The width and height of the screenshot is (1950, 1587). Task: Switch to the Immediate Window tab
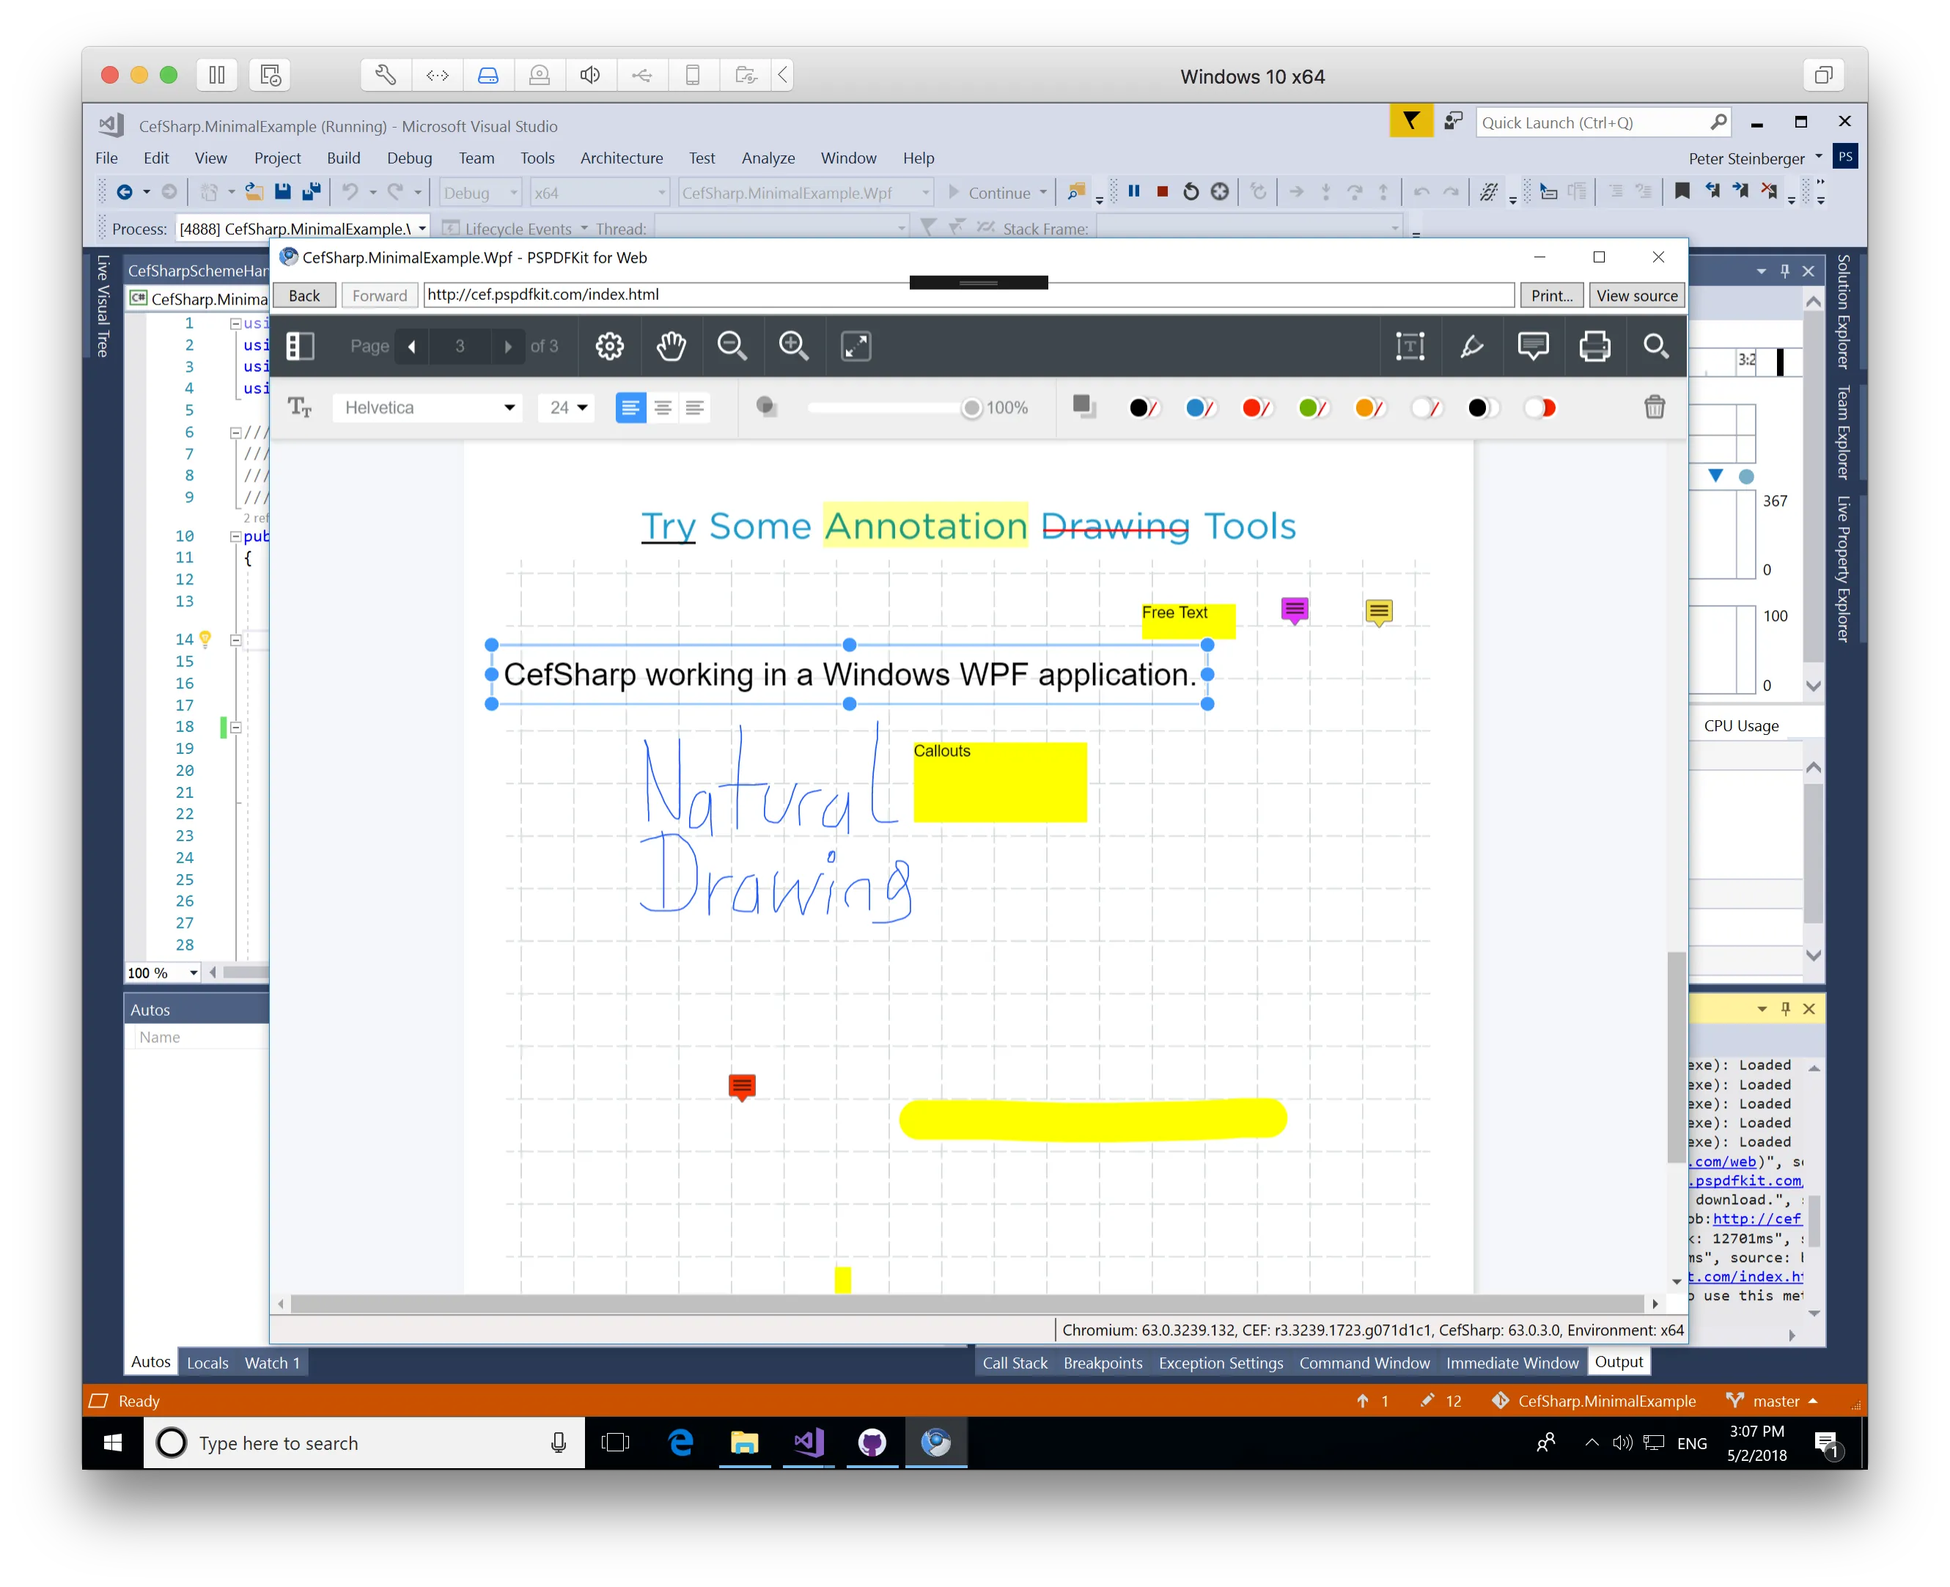[x=1512, y=1362]
